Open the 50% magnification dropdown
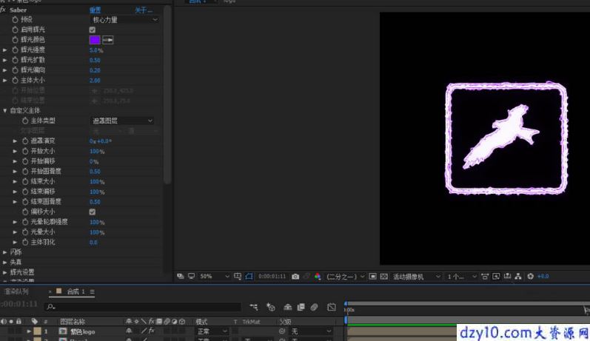The image size is (590, 341). (x=214, y=277)
